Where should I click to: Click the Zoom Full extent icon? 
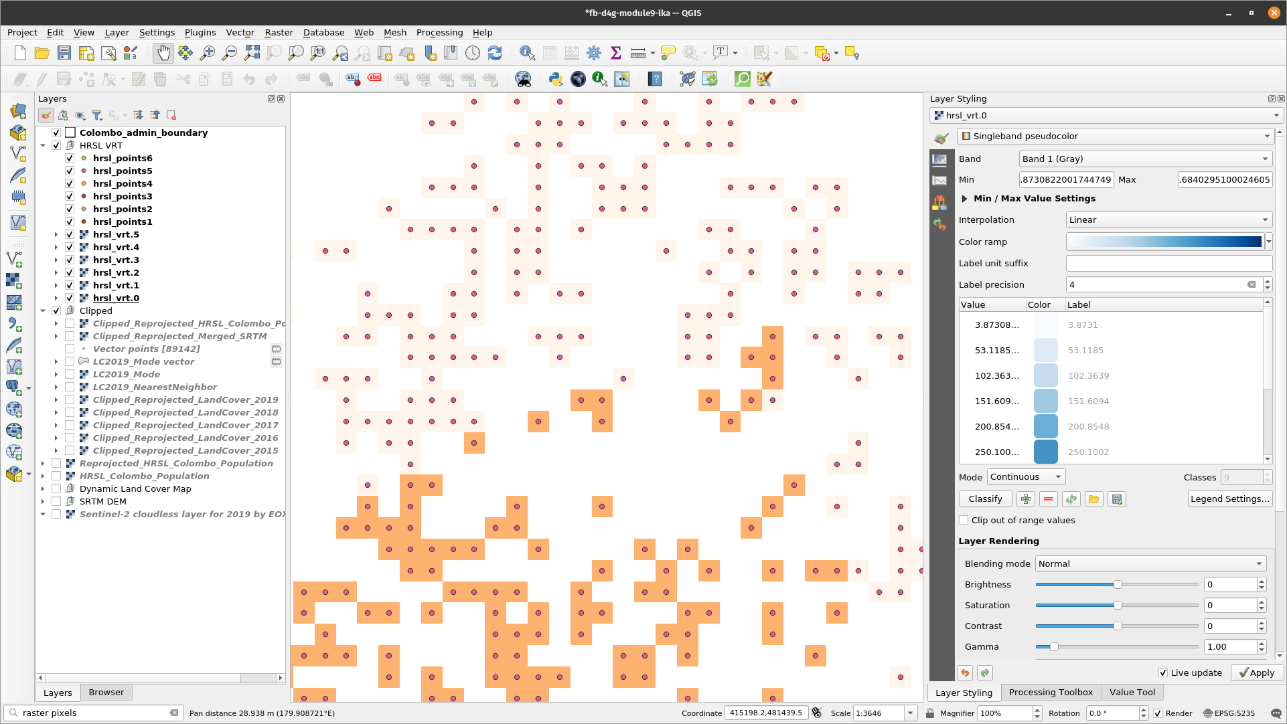252,54
